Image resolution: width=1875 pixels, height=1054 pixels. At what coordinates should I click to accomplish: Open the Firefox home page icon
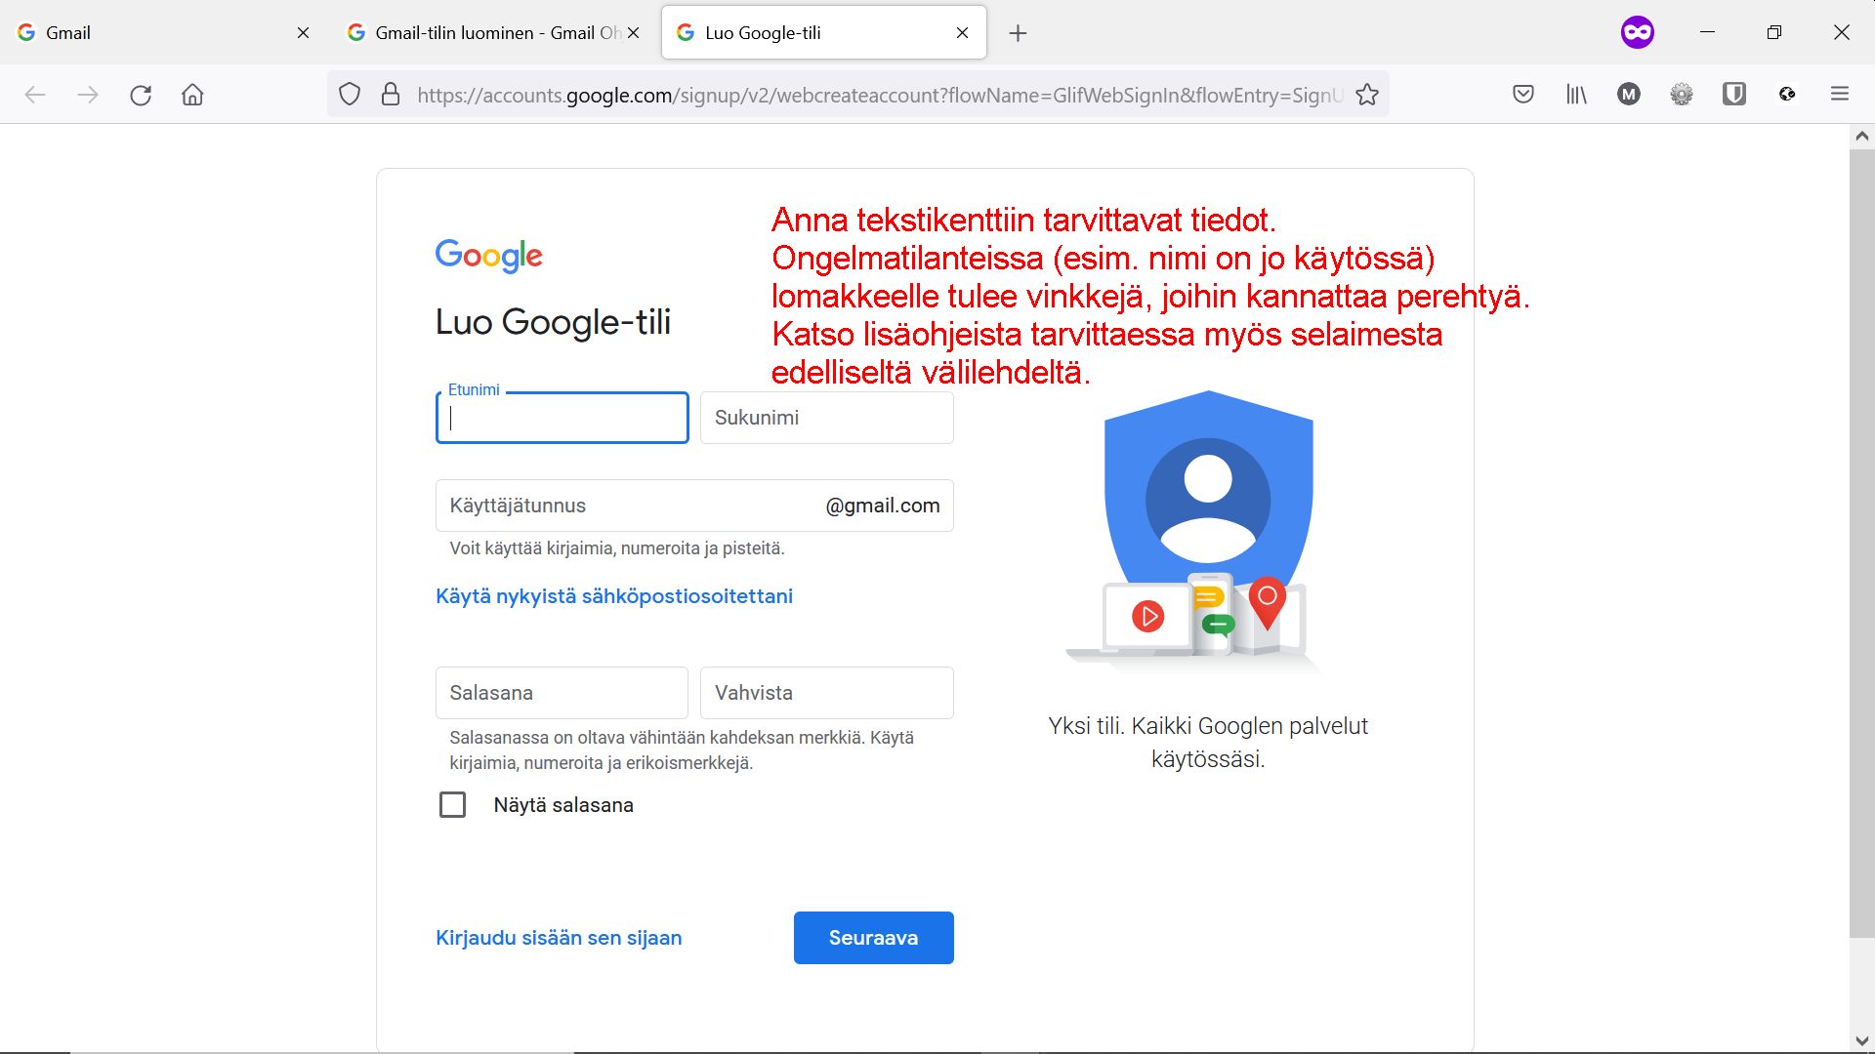click(192, 95)
